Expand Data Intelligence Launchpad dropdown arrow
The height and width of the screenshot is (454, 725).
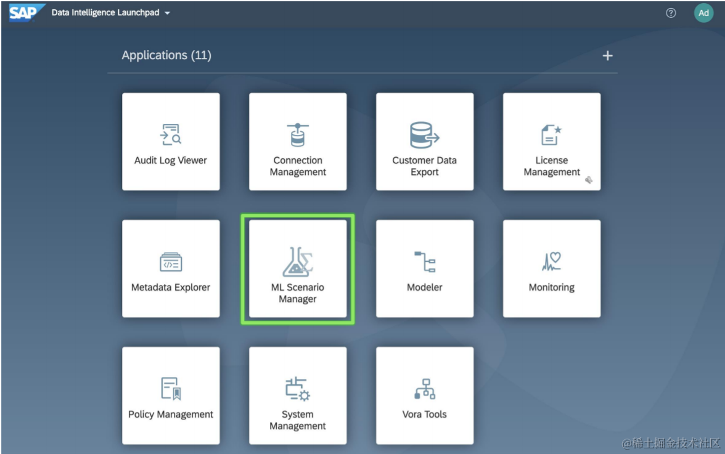(168, 13)
